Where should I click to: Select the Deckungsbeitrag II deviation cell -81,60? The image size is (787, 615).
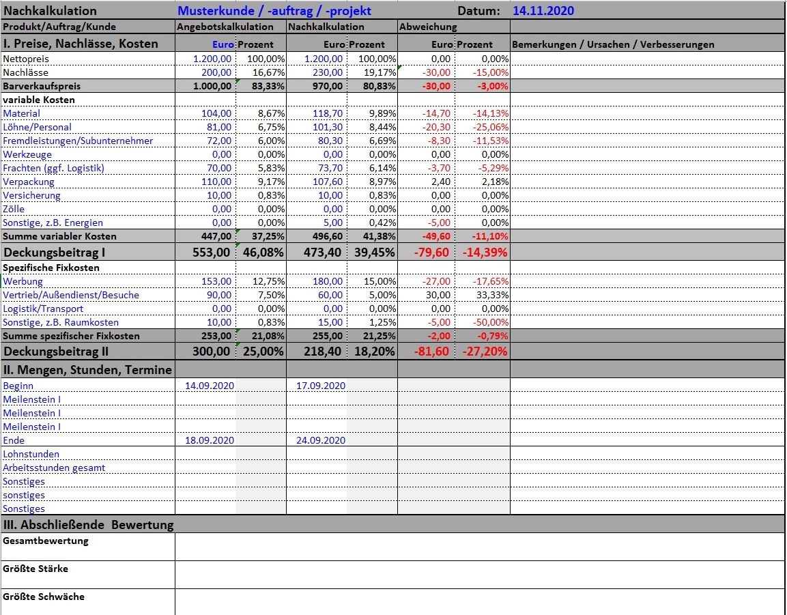point(429,352)
